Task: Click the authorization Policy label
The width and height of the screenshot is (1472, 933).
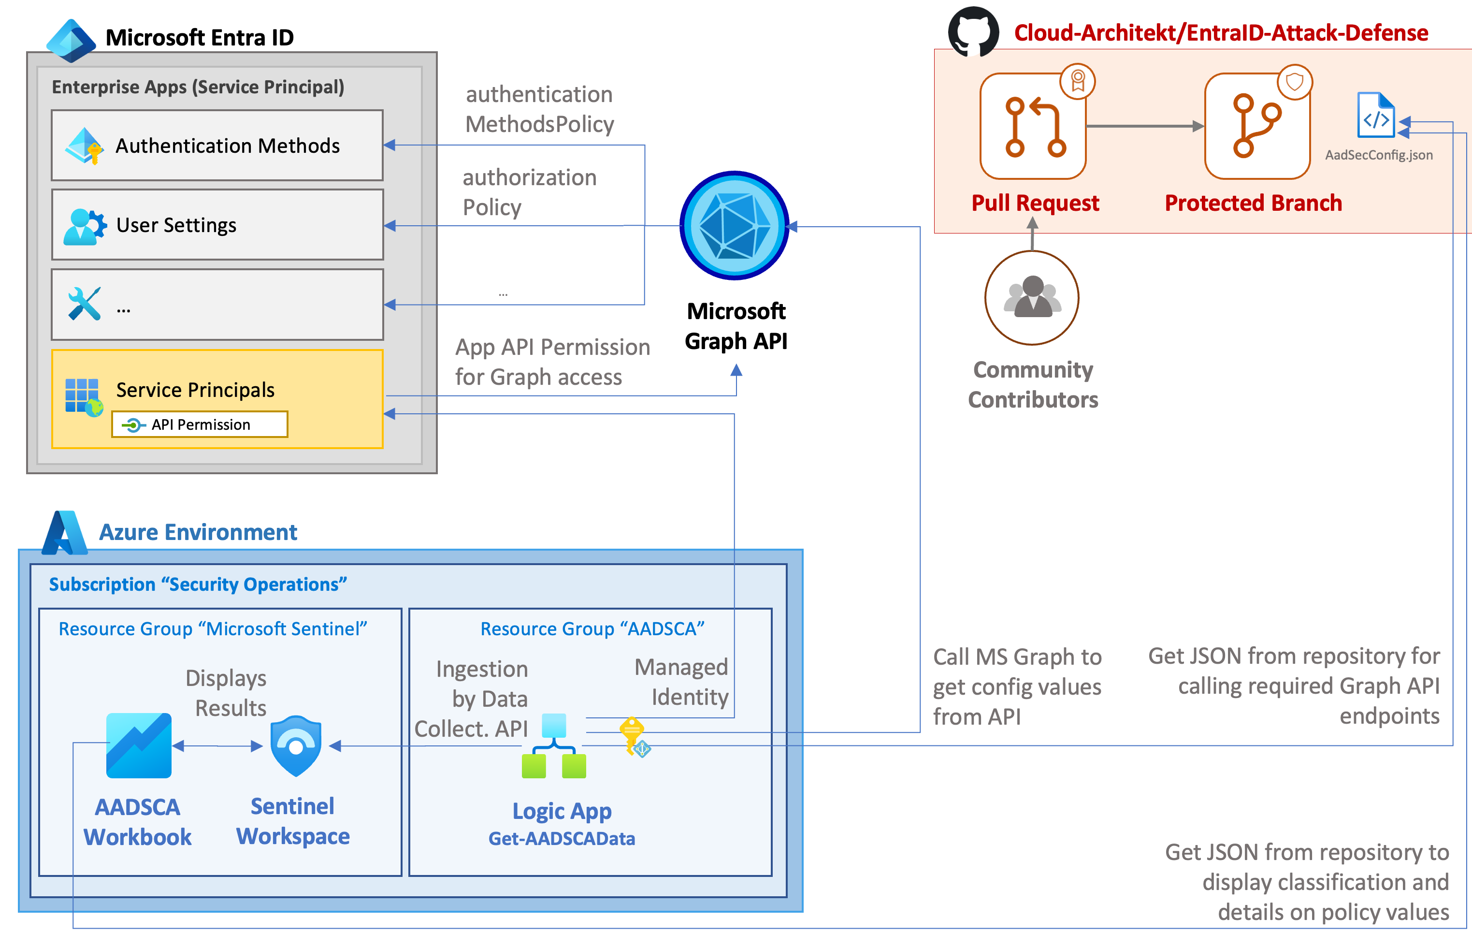Action: click(x=529, y=192)
